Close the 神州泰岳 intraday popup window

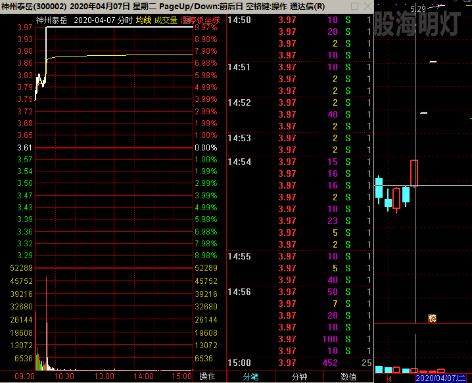point(367,7)
